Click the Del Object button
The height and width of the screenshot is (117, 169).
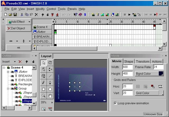click(x=17, y=28)
